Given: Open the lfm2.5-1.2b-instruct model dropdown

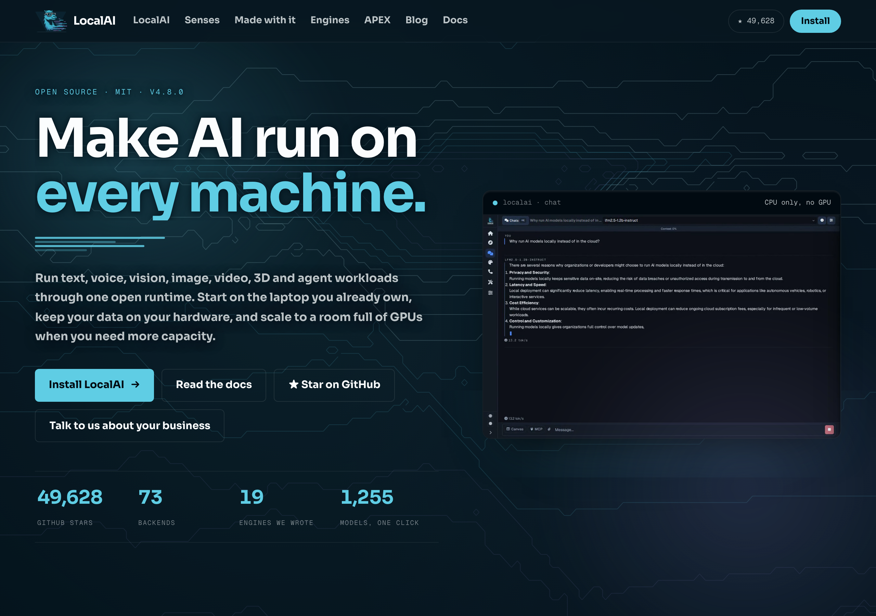Looking at the screenshot, I should (709, 220).
